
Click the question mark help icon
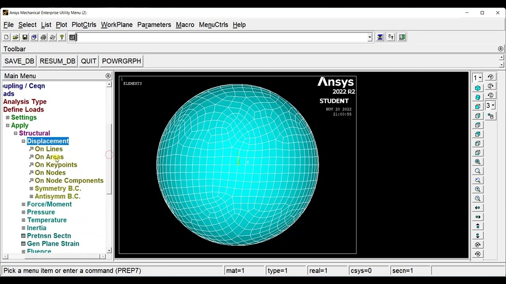pos(62,37)
